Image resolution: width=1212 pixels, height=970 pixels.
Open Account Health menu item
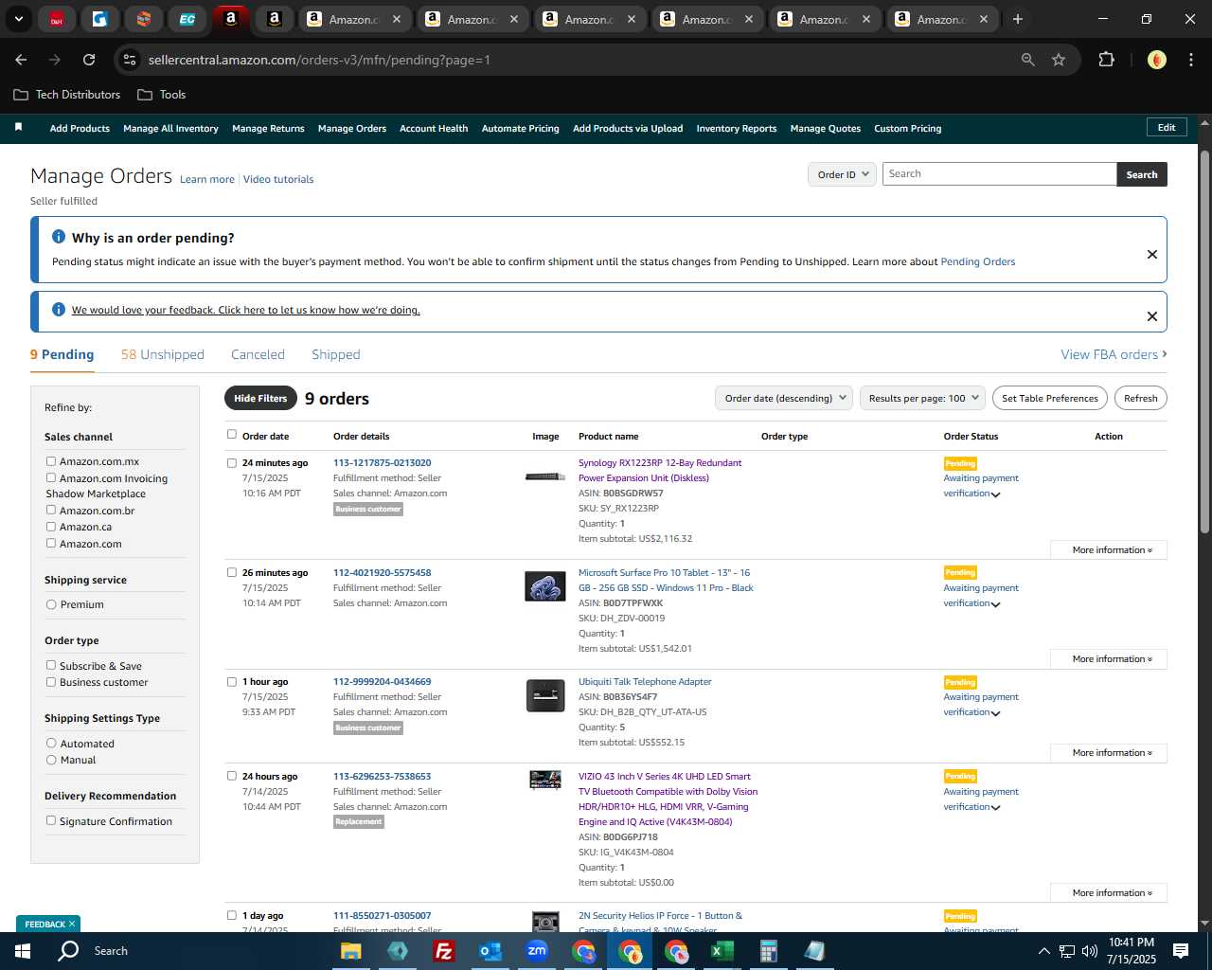pyautogui.click(x=434, y=128)
